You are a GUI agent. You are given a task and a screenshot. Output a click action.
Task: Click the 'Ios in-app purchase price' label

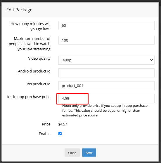pos(29,97)
